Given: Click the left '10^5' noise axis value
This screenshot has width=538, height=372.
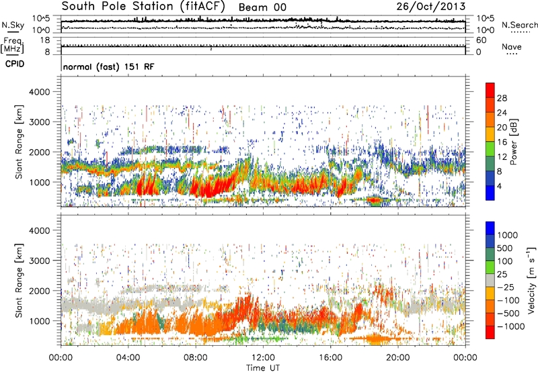Looking at the screenshot, I should pyautogui.click(x=41, y=19).
